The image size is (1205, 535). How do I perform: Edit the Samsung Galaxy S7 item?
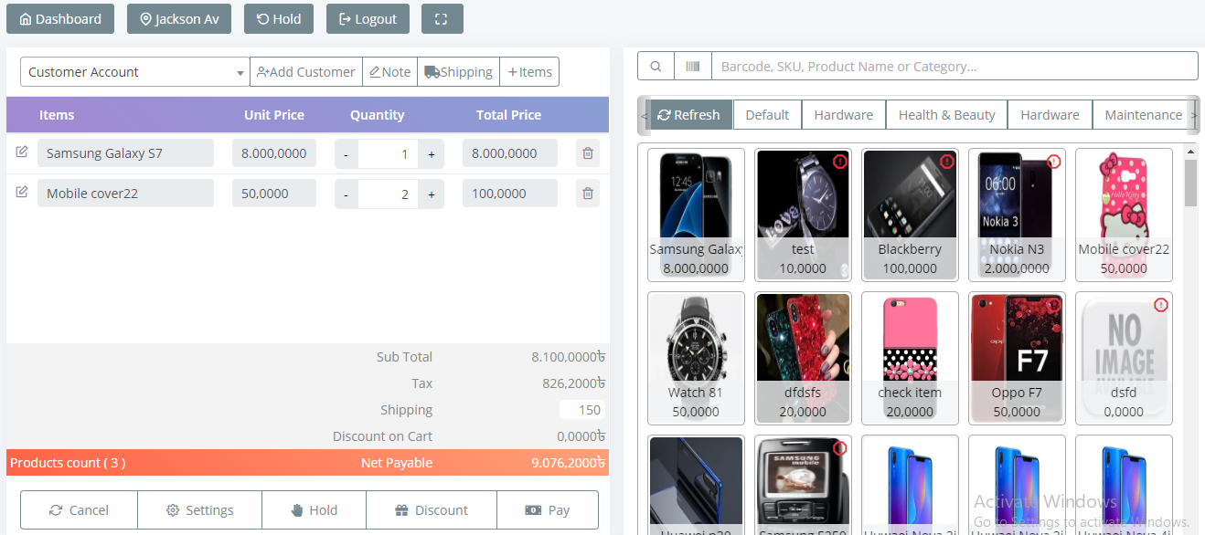tap(22, 152)
